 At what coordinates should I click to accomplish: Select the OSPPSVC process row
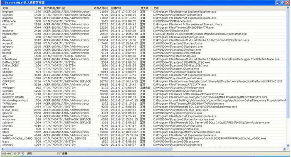tap(144, 81)
